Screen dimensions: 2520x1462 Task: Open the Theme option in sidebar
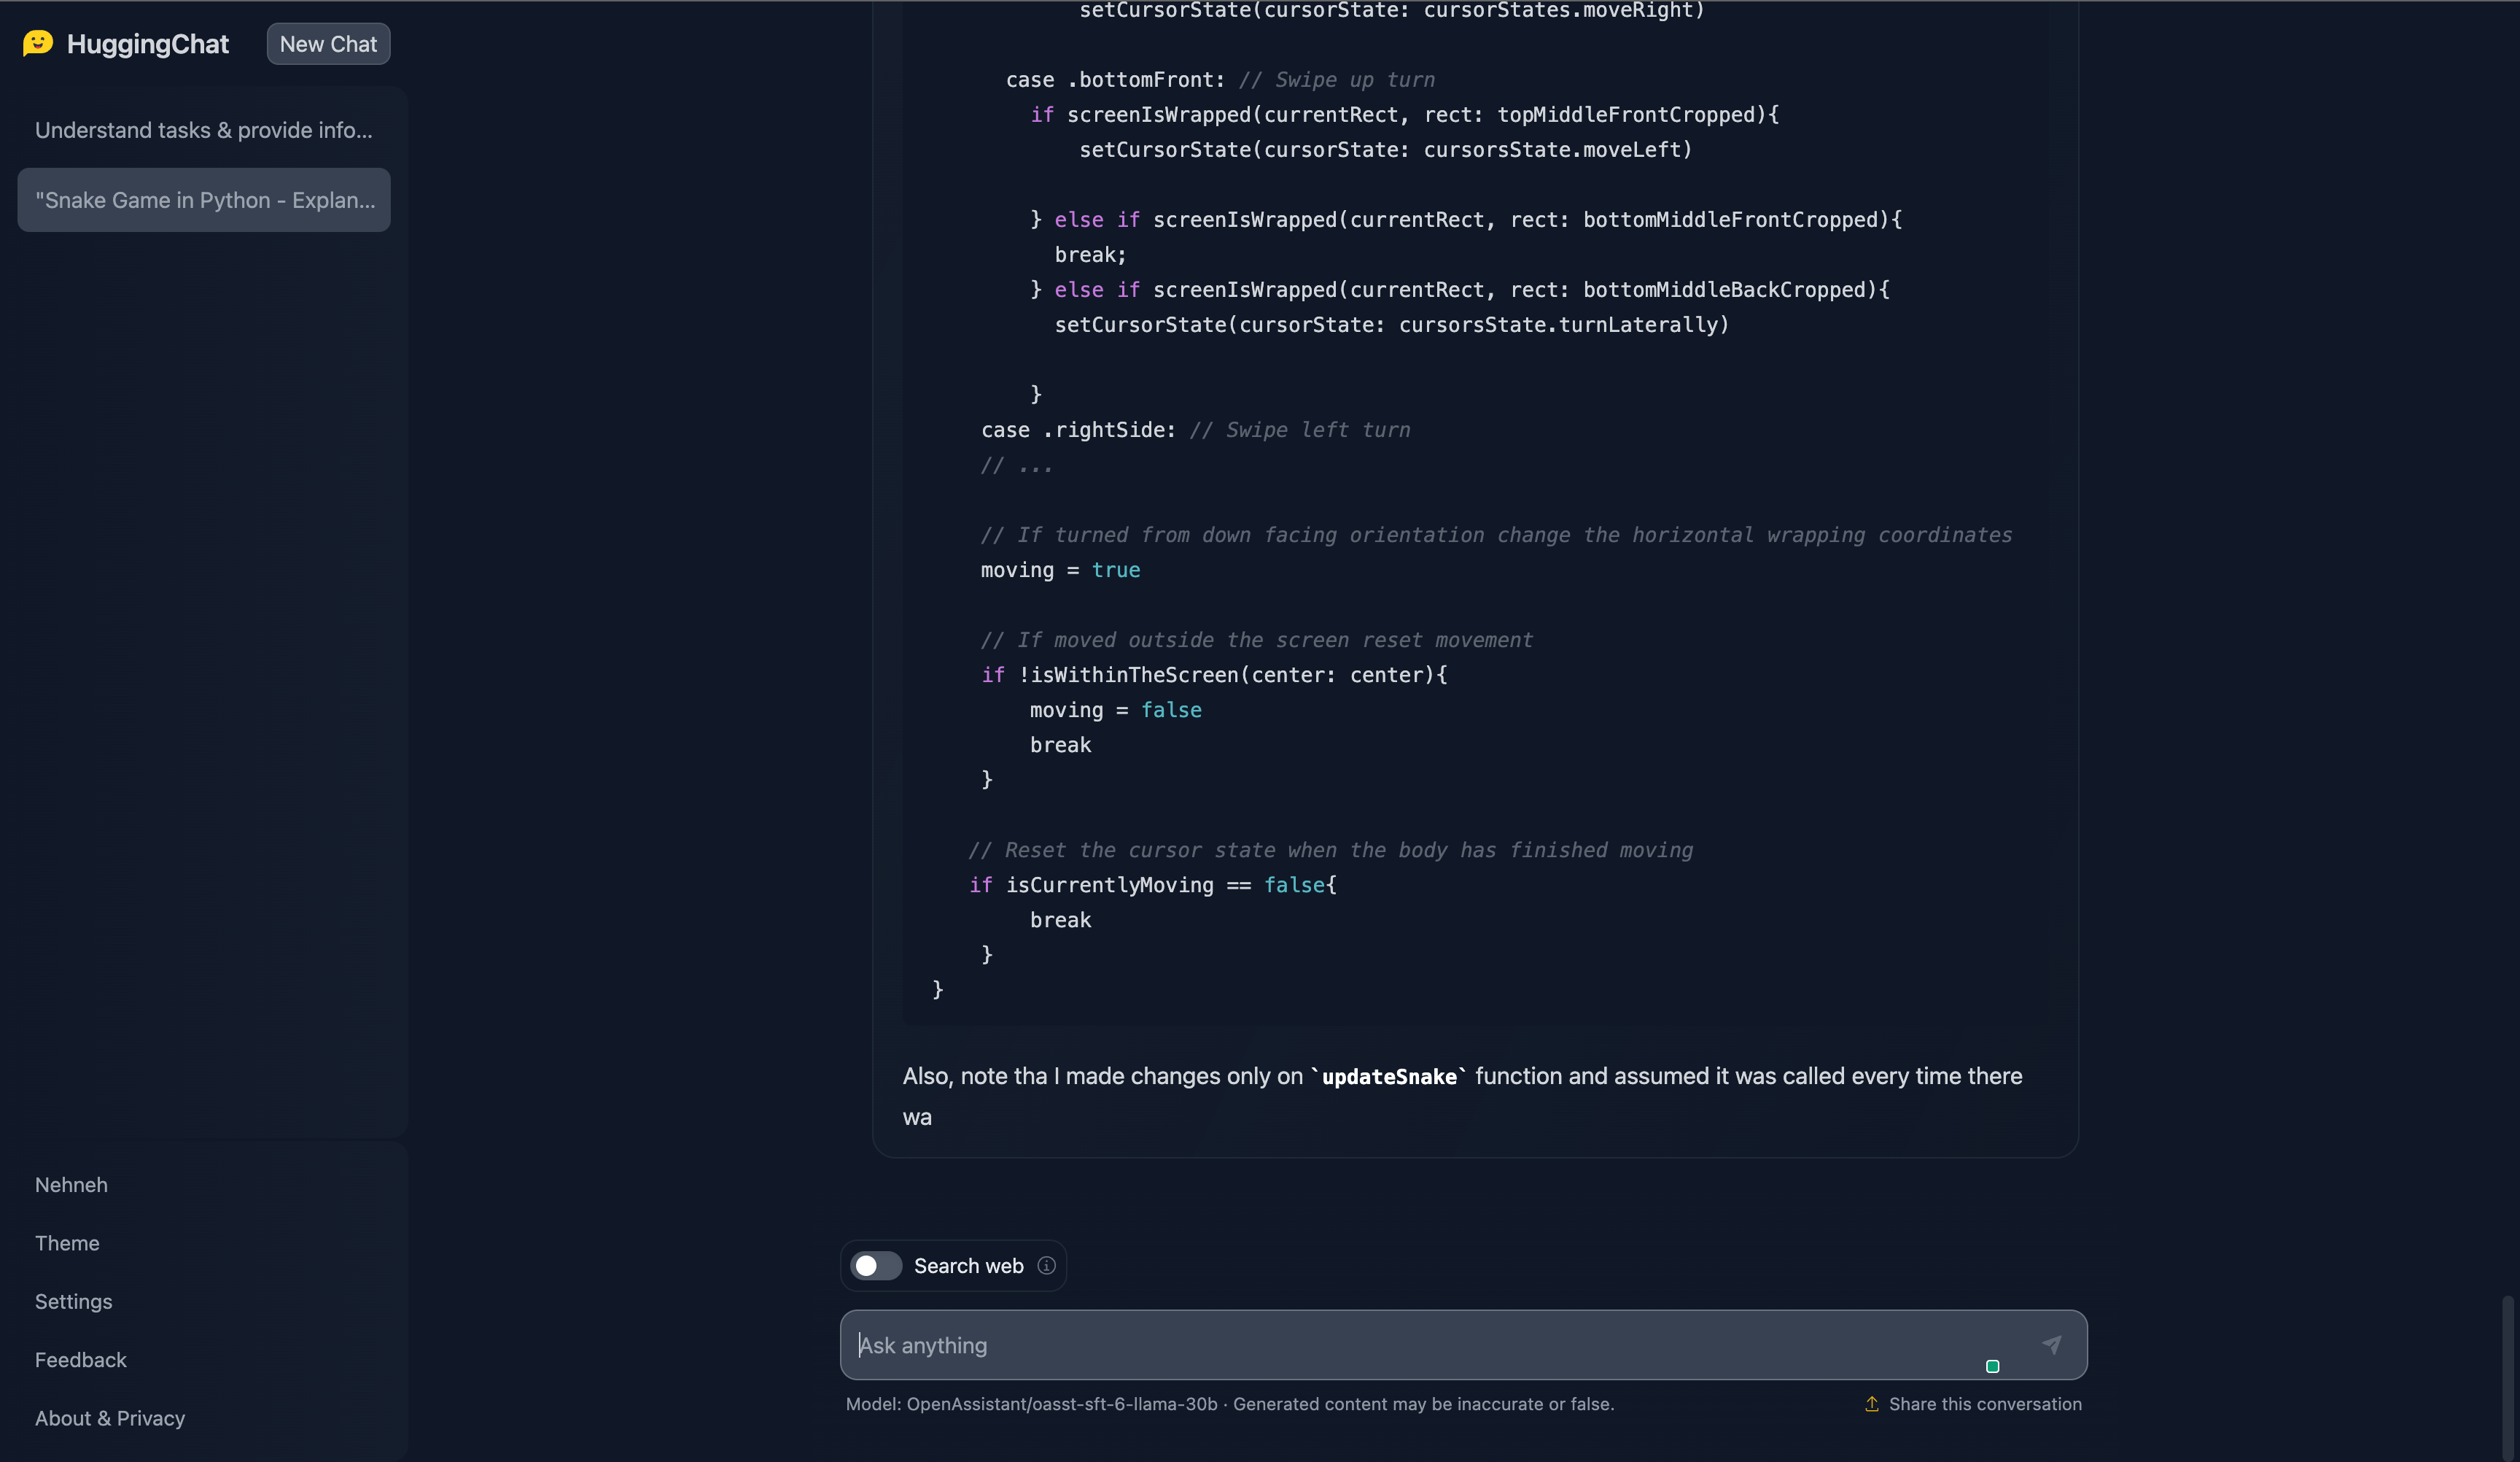click(x=67, y=1243)
